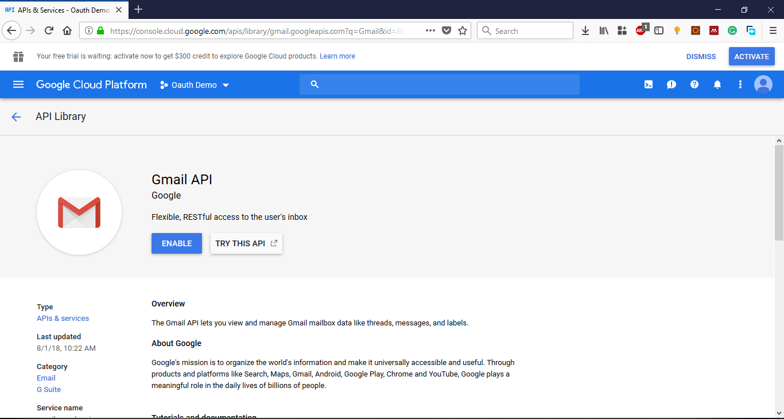Click the orange gear extension icon
The width and height of the screenshot is (784, 419).
696,31
